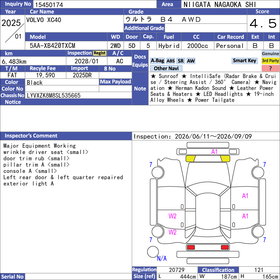Screen dimensions: 280x280
Task: Click chassis number LYVXZK8M8SL535665
Action: pyautogui.click(x=54, y=96)
